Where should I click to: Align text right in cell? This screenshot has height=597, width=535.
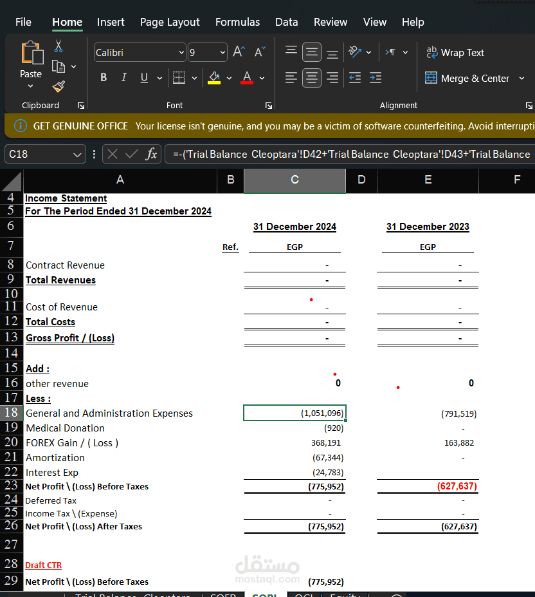tap(332, 78)
